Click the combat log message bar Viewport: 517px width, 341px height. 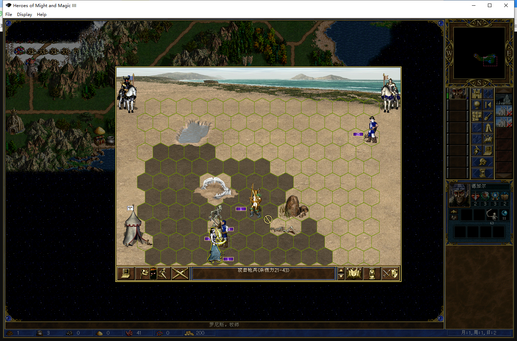(x=263, y=273)
